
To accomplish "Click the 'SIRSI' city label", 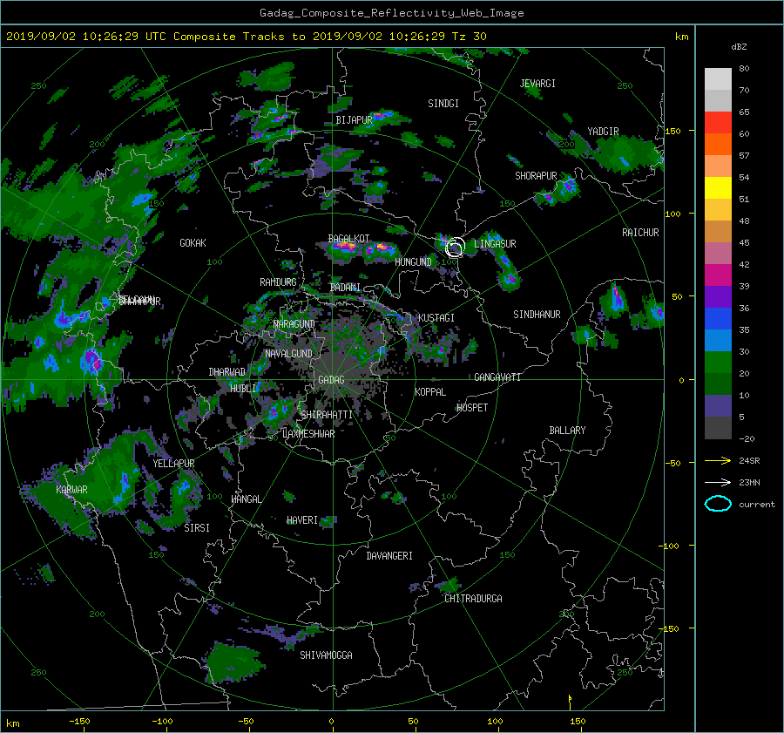I will point(197,528).
